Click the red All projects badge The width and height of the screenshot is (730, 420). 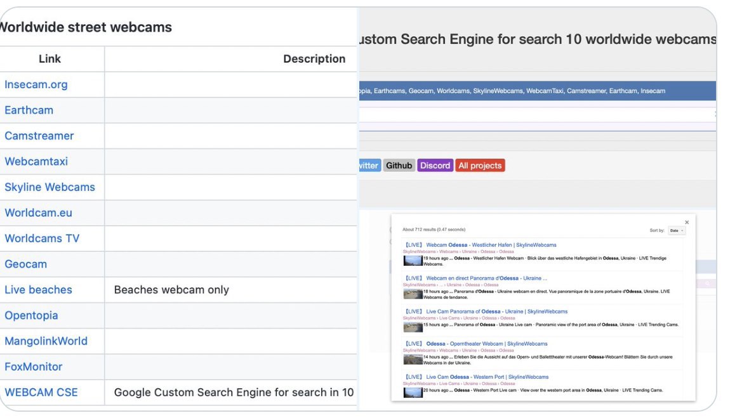pos(480,165)
